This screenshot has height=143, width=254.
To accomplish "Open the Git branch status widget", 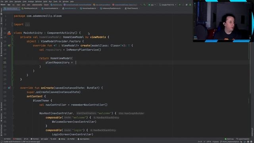I will [x=229, y=142].
